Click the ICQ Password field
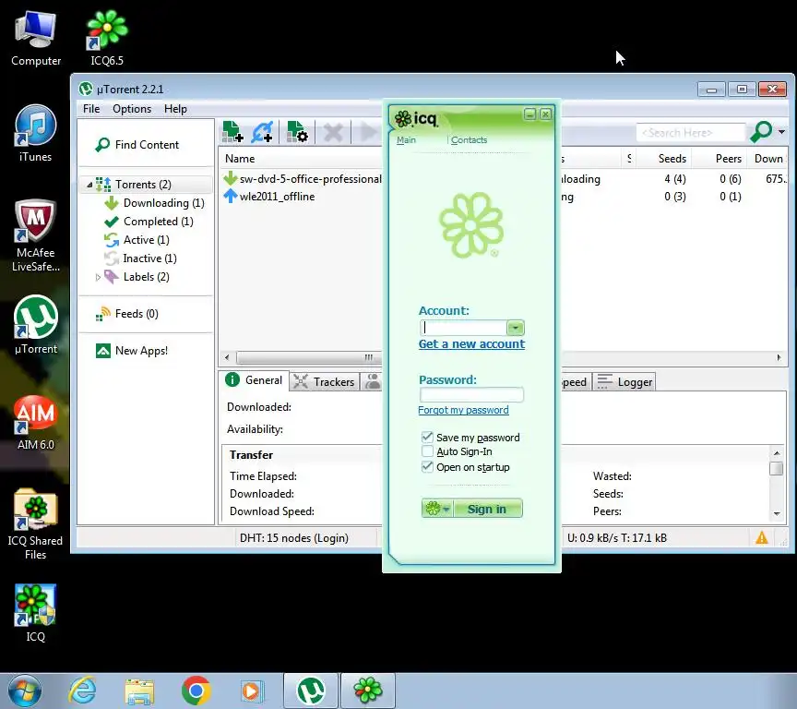Viewport: 797px width, 709px height. coord(471,395)
